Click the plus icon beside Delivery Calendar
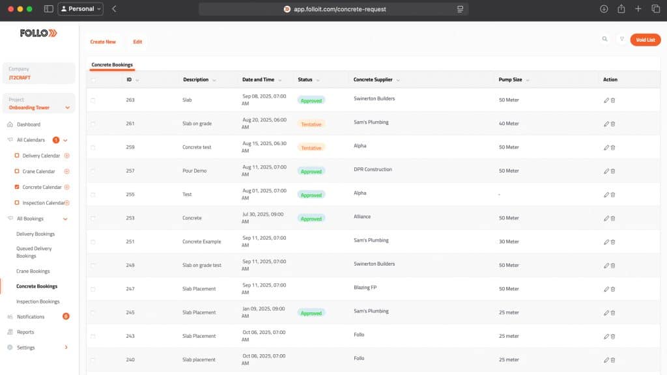667x375 pixels. point(66,156)
